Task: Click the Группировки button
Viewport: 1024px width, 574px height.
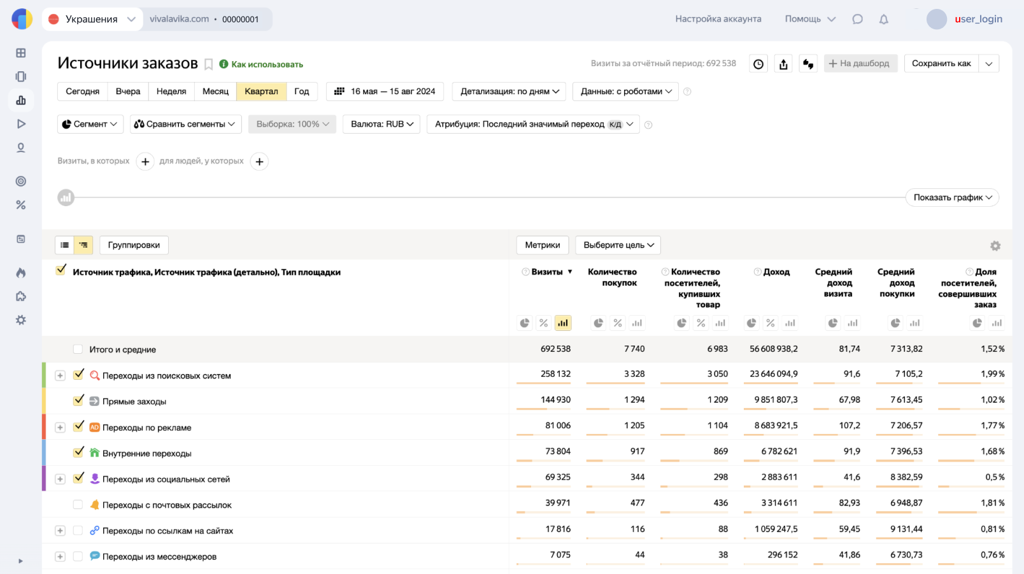Action: tap(134, 245)
